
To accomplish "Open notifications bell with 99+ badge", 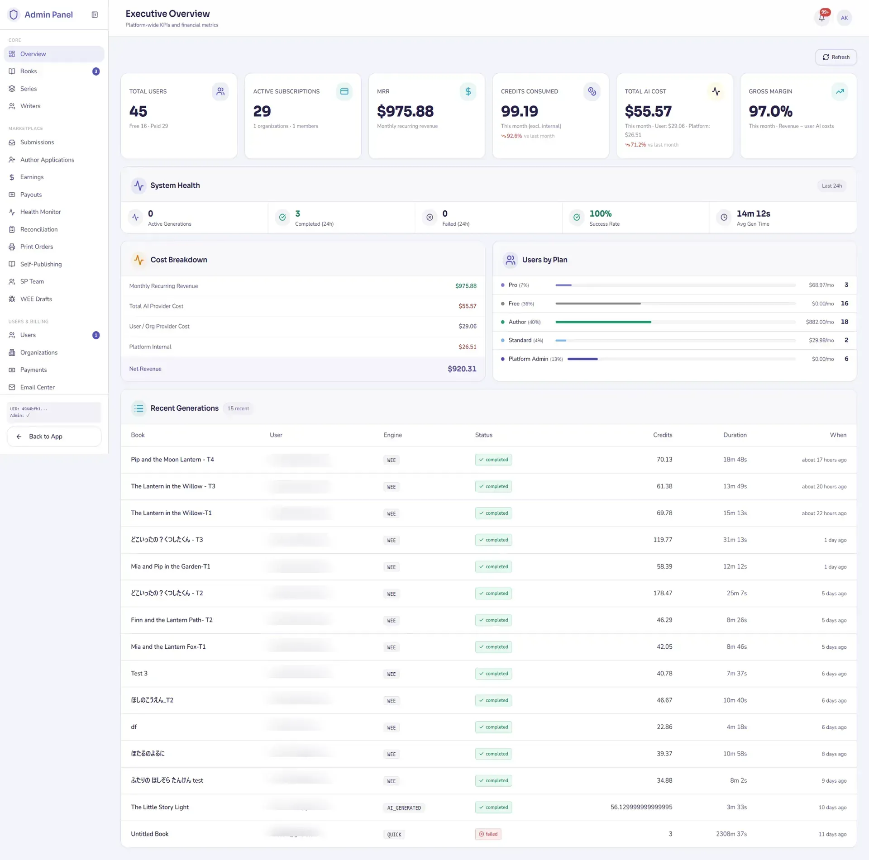I will pyautogui.click(x=822, y=18).
